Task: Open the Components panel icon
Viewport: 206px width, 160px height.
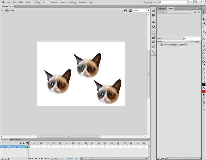Action: coord(153,42)
